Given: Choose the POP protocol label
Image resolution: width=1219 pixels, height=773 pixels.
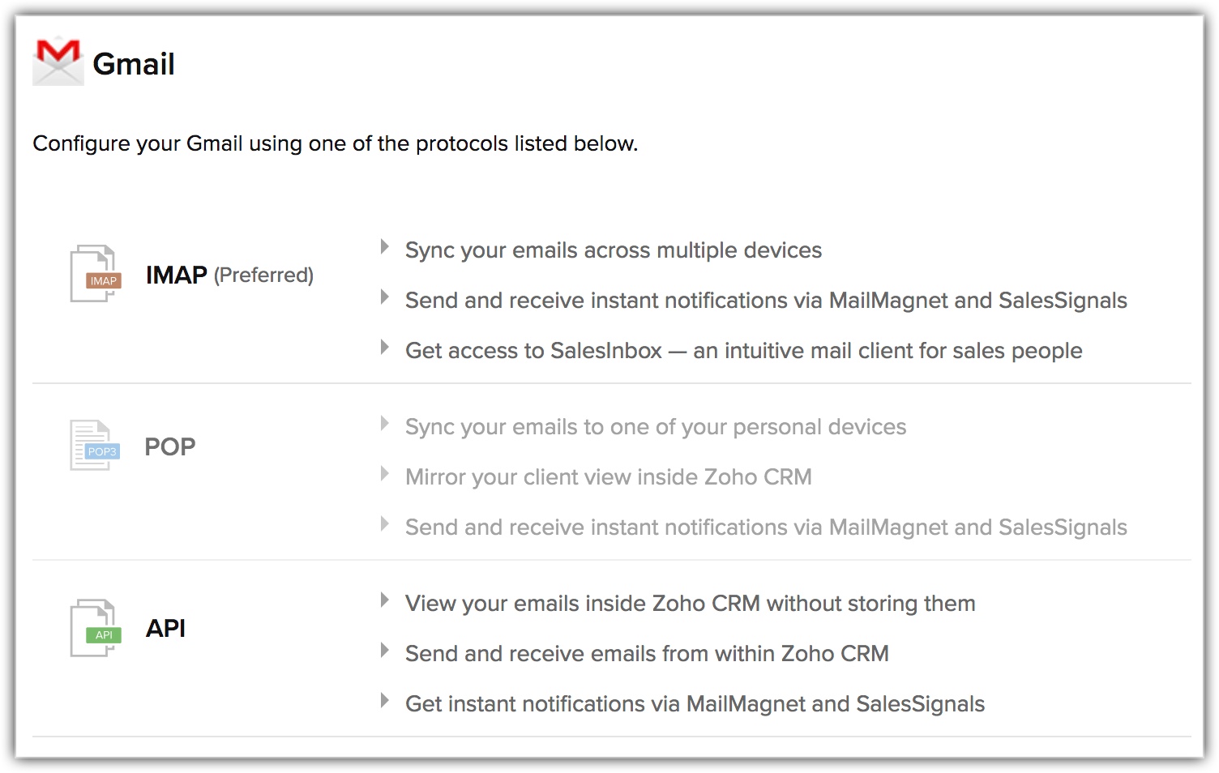Looking at the screenshot, I should click(x=170, y=447).
